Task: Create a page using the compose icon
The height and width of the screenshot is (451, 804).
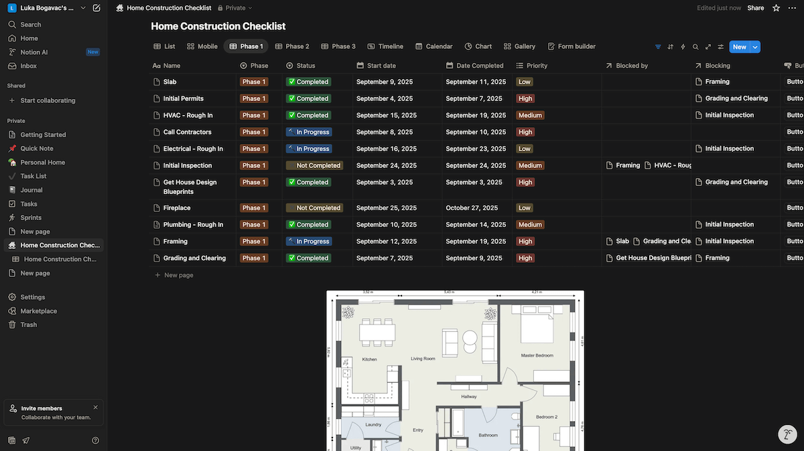Action: pos(95,7)
